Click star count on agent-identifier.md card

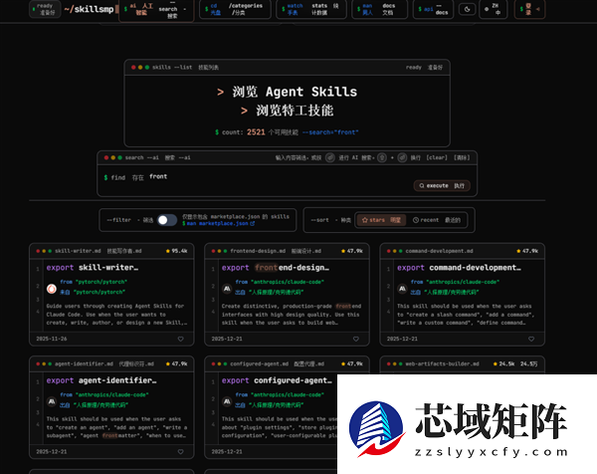(x=177, y=363)
